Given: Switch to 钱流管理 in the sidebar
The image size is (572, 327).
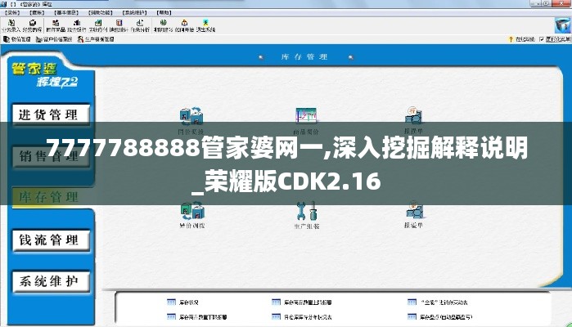Looking at the screenshot, I should 51,240.
